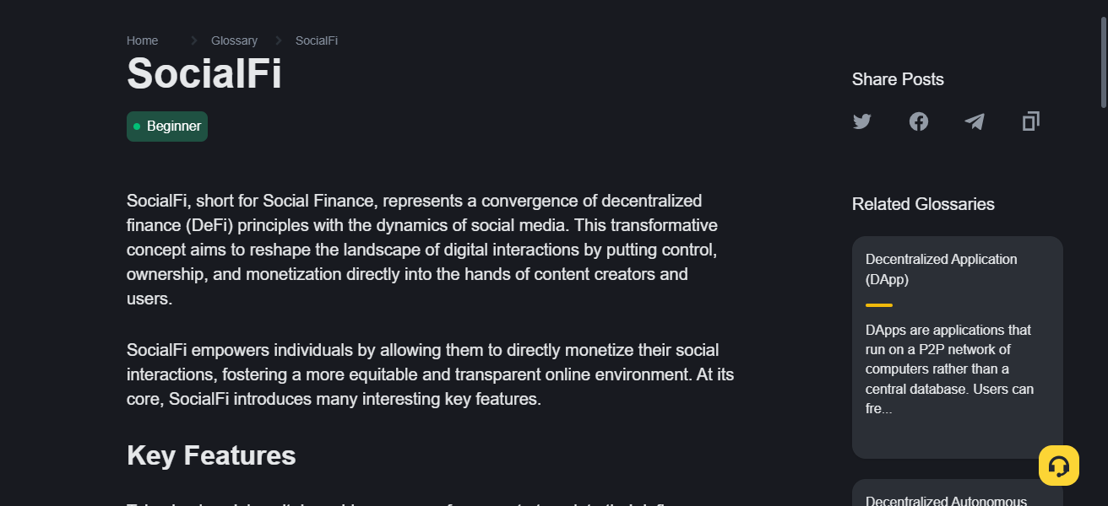Share the post via Facebook
This screenshot has width=1108, height=506.
[918, 121]
